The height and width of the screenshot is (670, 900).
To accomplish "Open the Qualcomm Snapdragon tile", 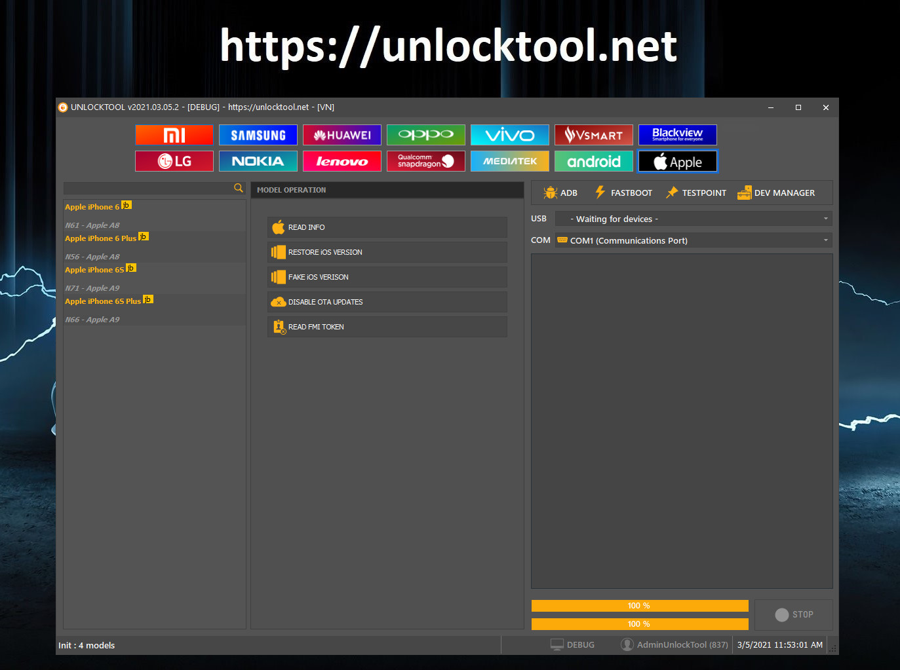I will [426, 161].
